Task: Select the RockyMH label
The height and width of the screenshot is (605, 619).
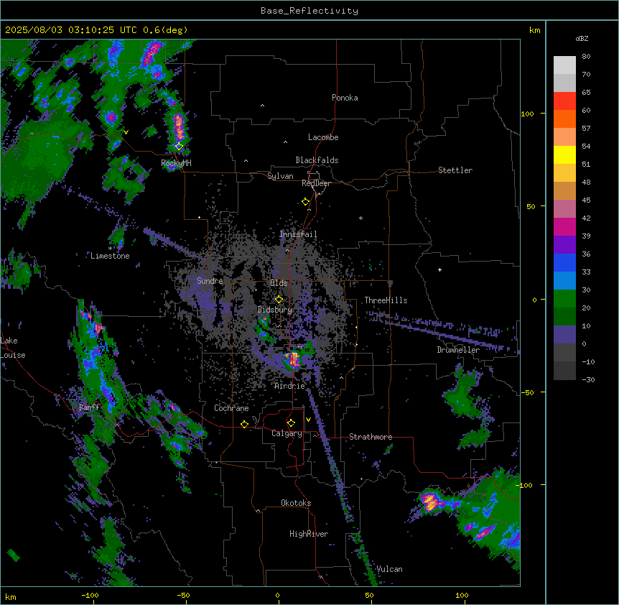Action: [176, 163]
